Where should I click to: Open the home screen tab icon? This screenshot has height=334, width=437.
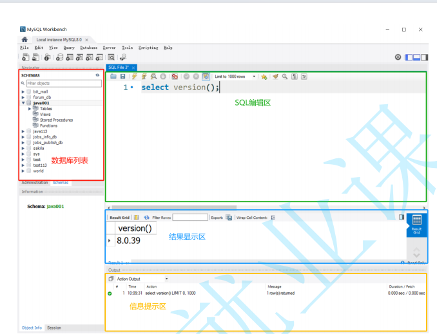click(24, 39)
